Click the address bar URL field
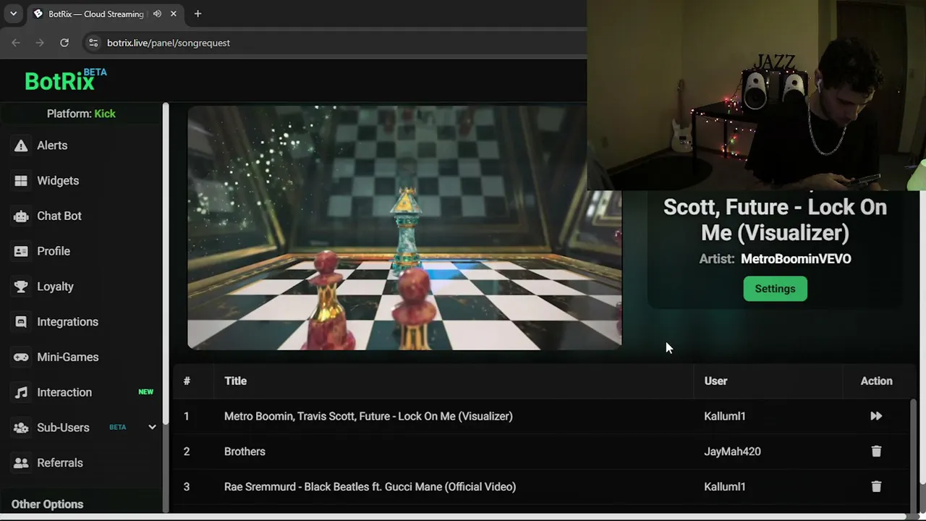Screen dimensions: 926x521 click(168, 43)
